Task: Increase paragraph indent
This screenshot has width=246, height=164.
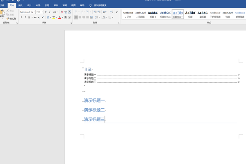Action: click(99, 12)
